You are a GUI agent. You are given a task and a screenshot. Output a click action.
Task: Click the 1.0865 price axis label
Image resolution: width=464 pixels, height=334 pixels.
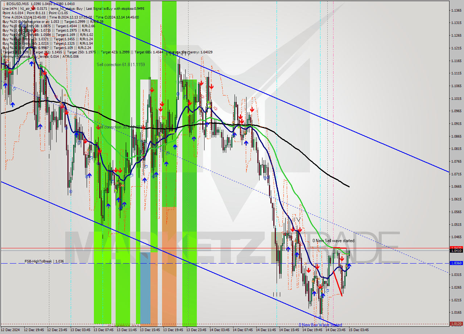pyautogui.click(x=456, y=136)
